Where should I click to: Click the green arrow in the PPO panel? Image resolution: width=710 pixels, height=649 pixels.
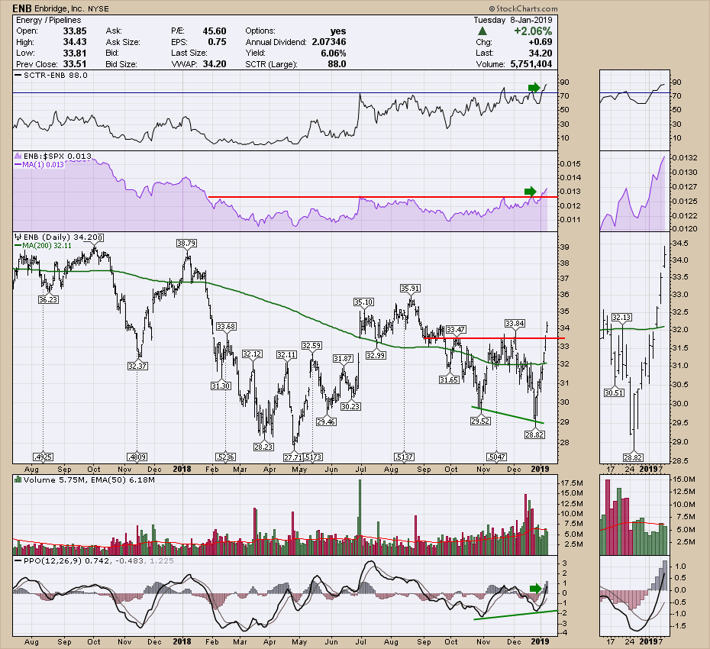(x=536, y=589)
